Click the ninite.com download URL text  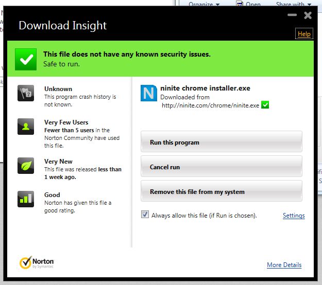coord(210,105)
